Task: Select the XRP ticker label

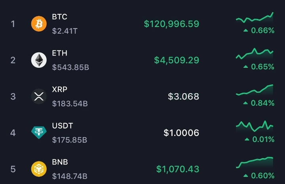Action: 60,89
